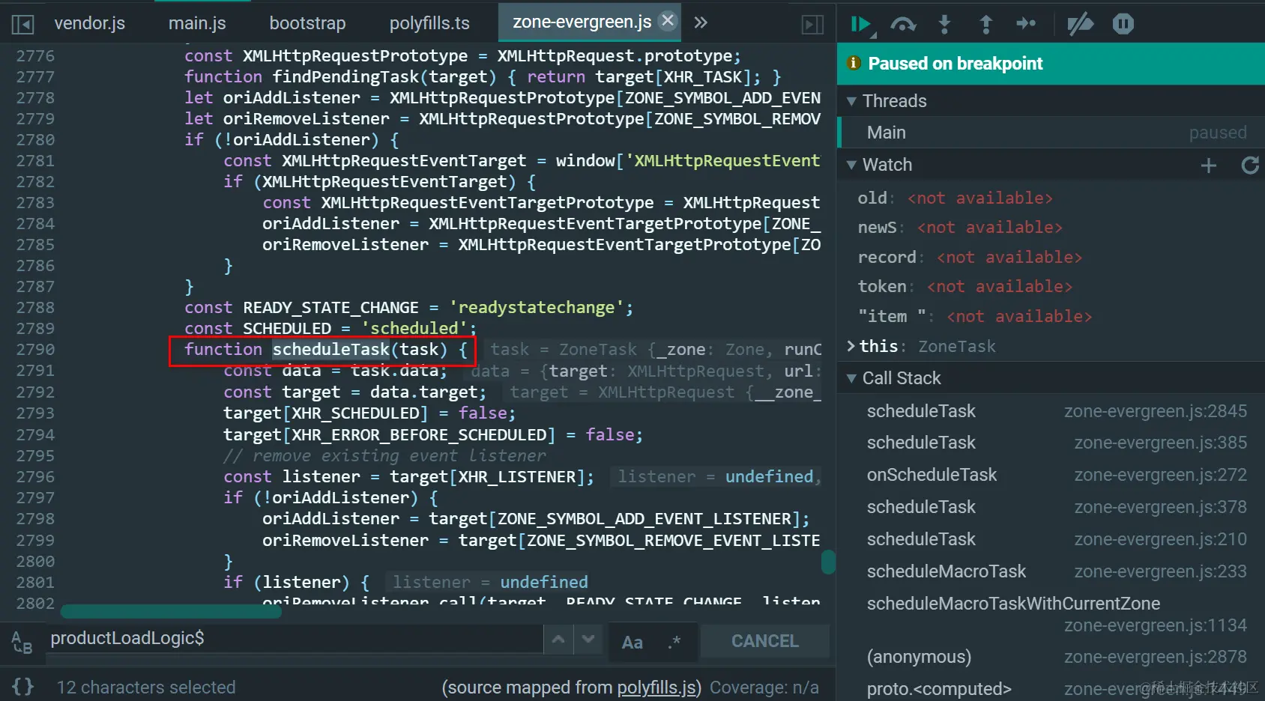
Task: Refresh watch expressions
Action: (1250, 166)
